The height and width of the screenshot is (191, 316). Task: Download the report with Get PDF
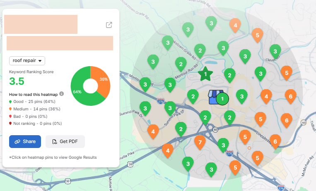click(x=65, y=141)
